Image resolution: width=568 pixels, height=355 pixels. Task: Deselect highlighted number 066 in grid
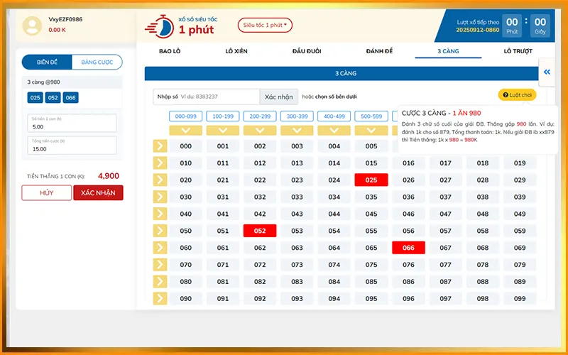tap(408, 248)
